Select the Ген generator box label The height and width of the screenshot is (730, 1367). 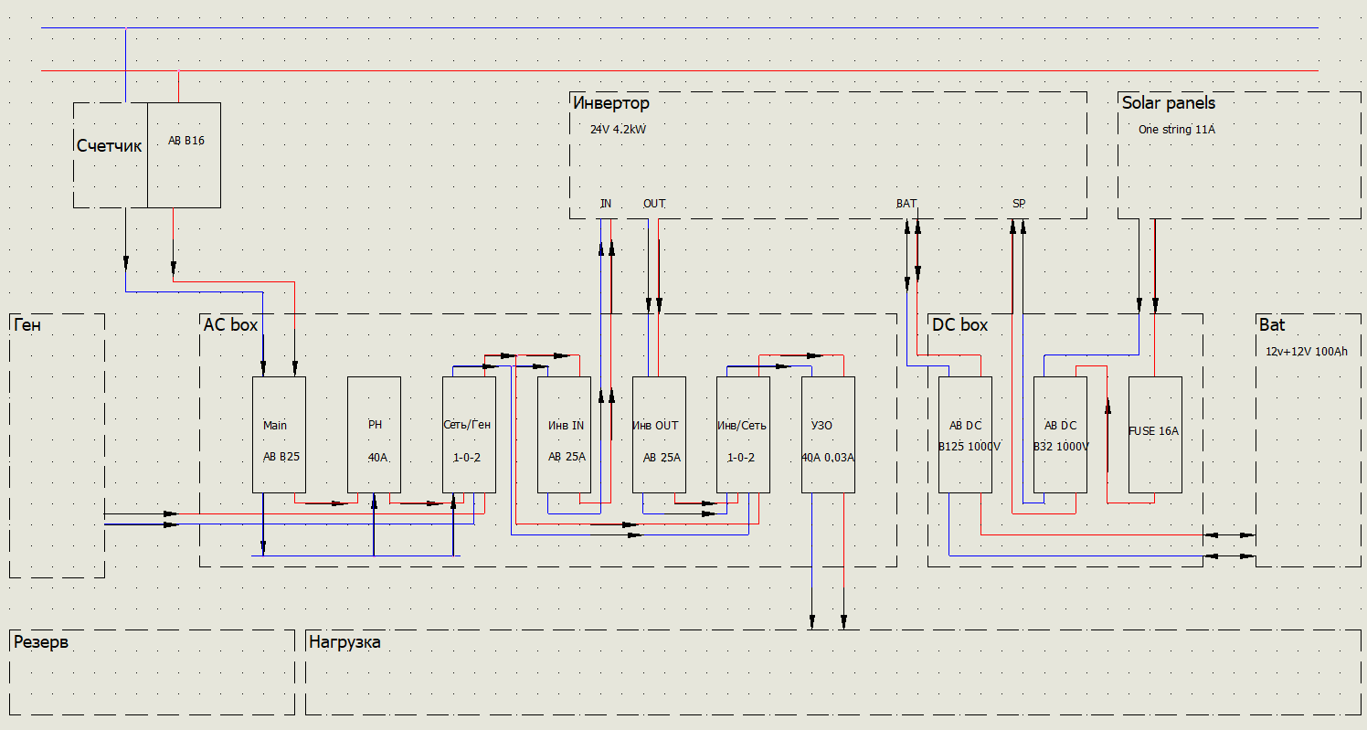29,325
